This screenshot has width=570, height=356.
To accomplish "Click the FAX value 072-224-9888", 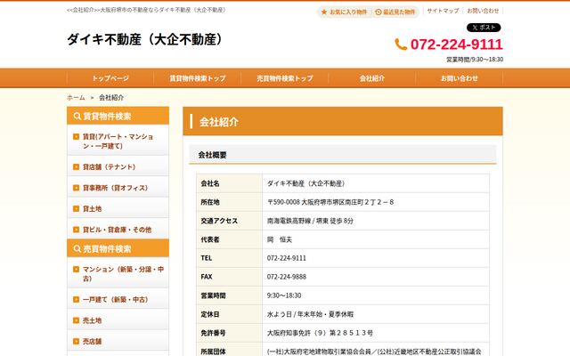I will [x=287, y=277].
